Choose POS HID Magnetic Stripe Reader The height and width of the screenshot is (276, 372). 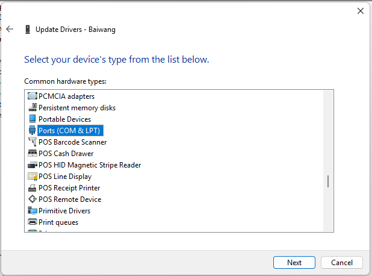point(90,165)
